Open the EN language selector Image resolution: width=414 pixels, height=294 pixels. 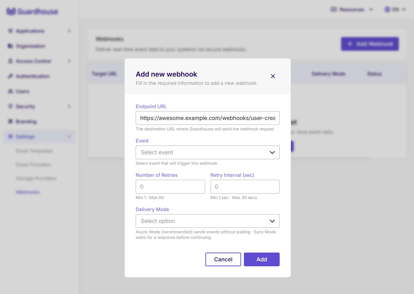(395, 9)
